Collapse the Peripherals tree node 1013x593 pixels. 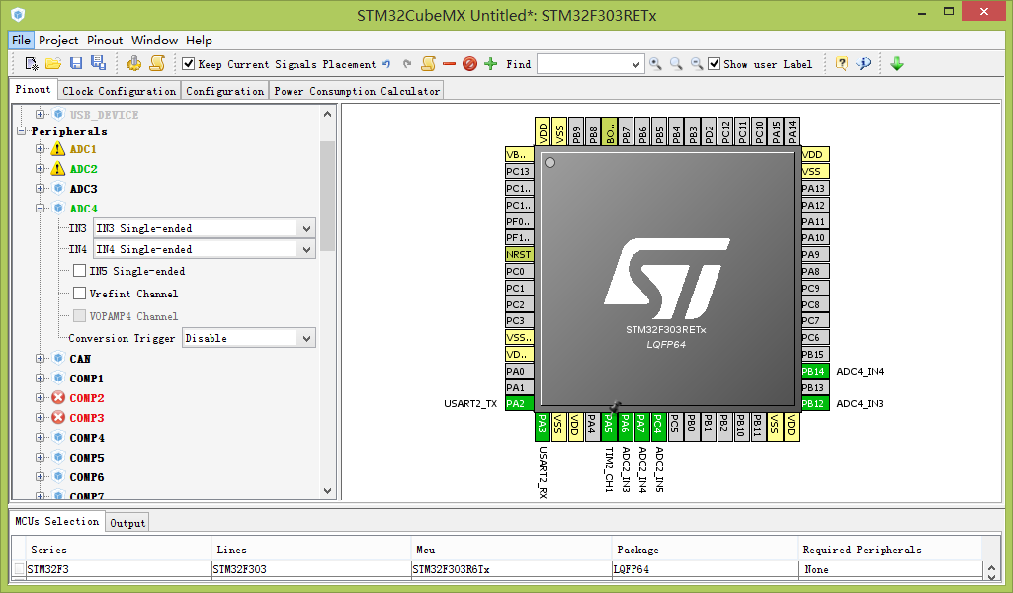[x=22, y=130]
